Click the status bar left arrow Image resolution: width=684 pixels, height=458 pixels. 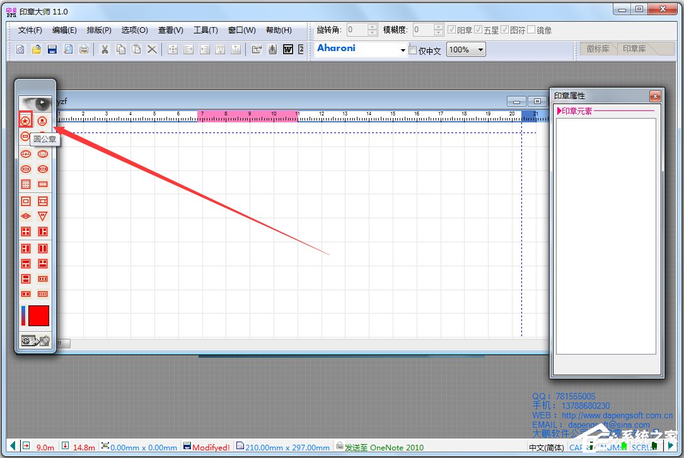tap(13, 446)
